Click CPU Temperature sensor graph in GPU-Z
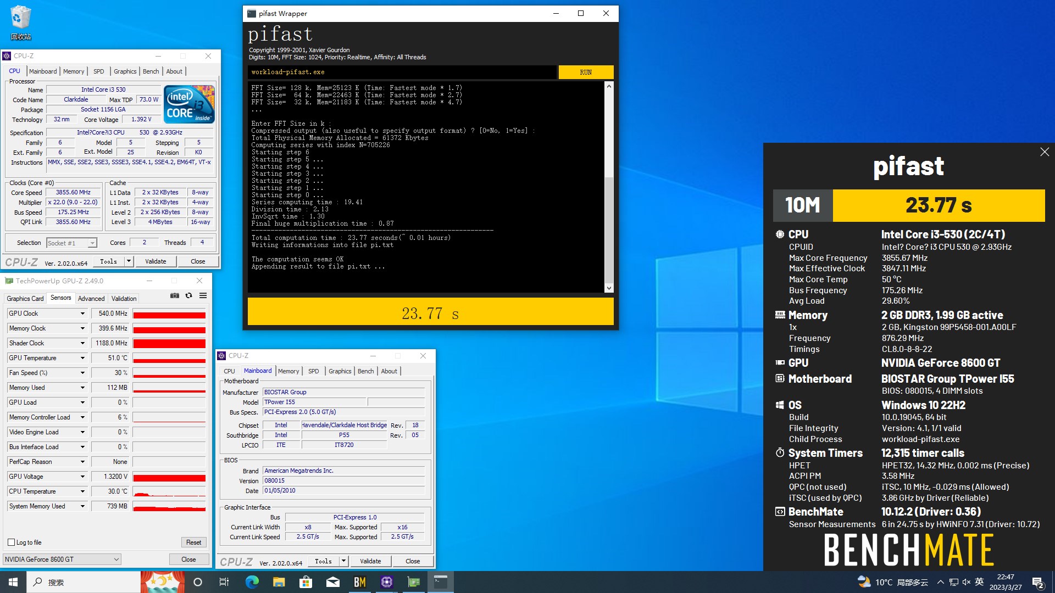Viewport: 1055px width, 593px height. pyautogui.click(x=169, y=491)
